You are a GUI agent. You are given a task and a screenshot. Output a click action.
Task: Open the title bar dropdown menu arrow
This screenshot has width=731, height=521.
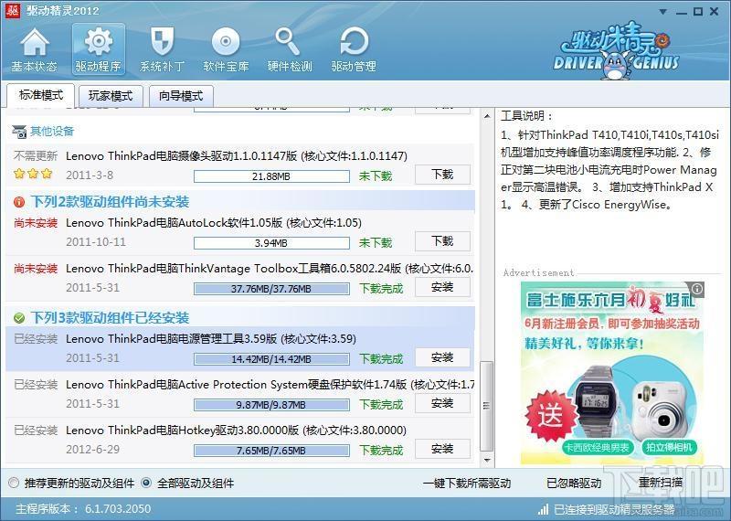(x=663, y=12)
